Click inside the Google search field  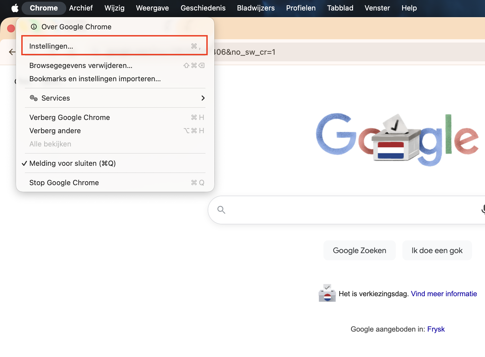pos(345,210)
